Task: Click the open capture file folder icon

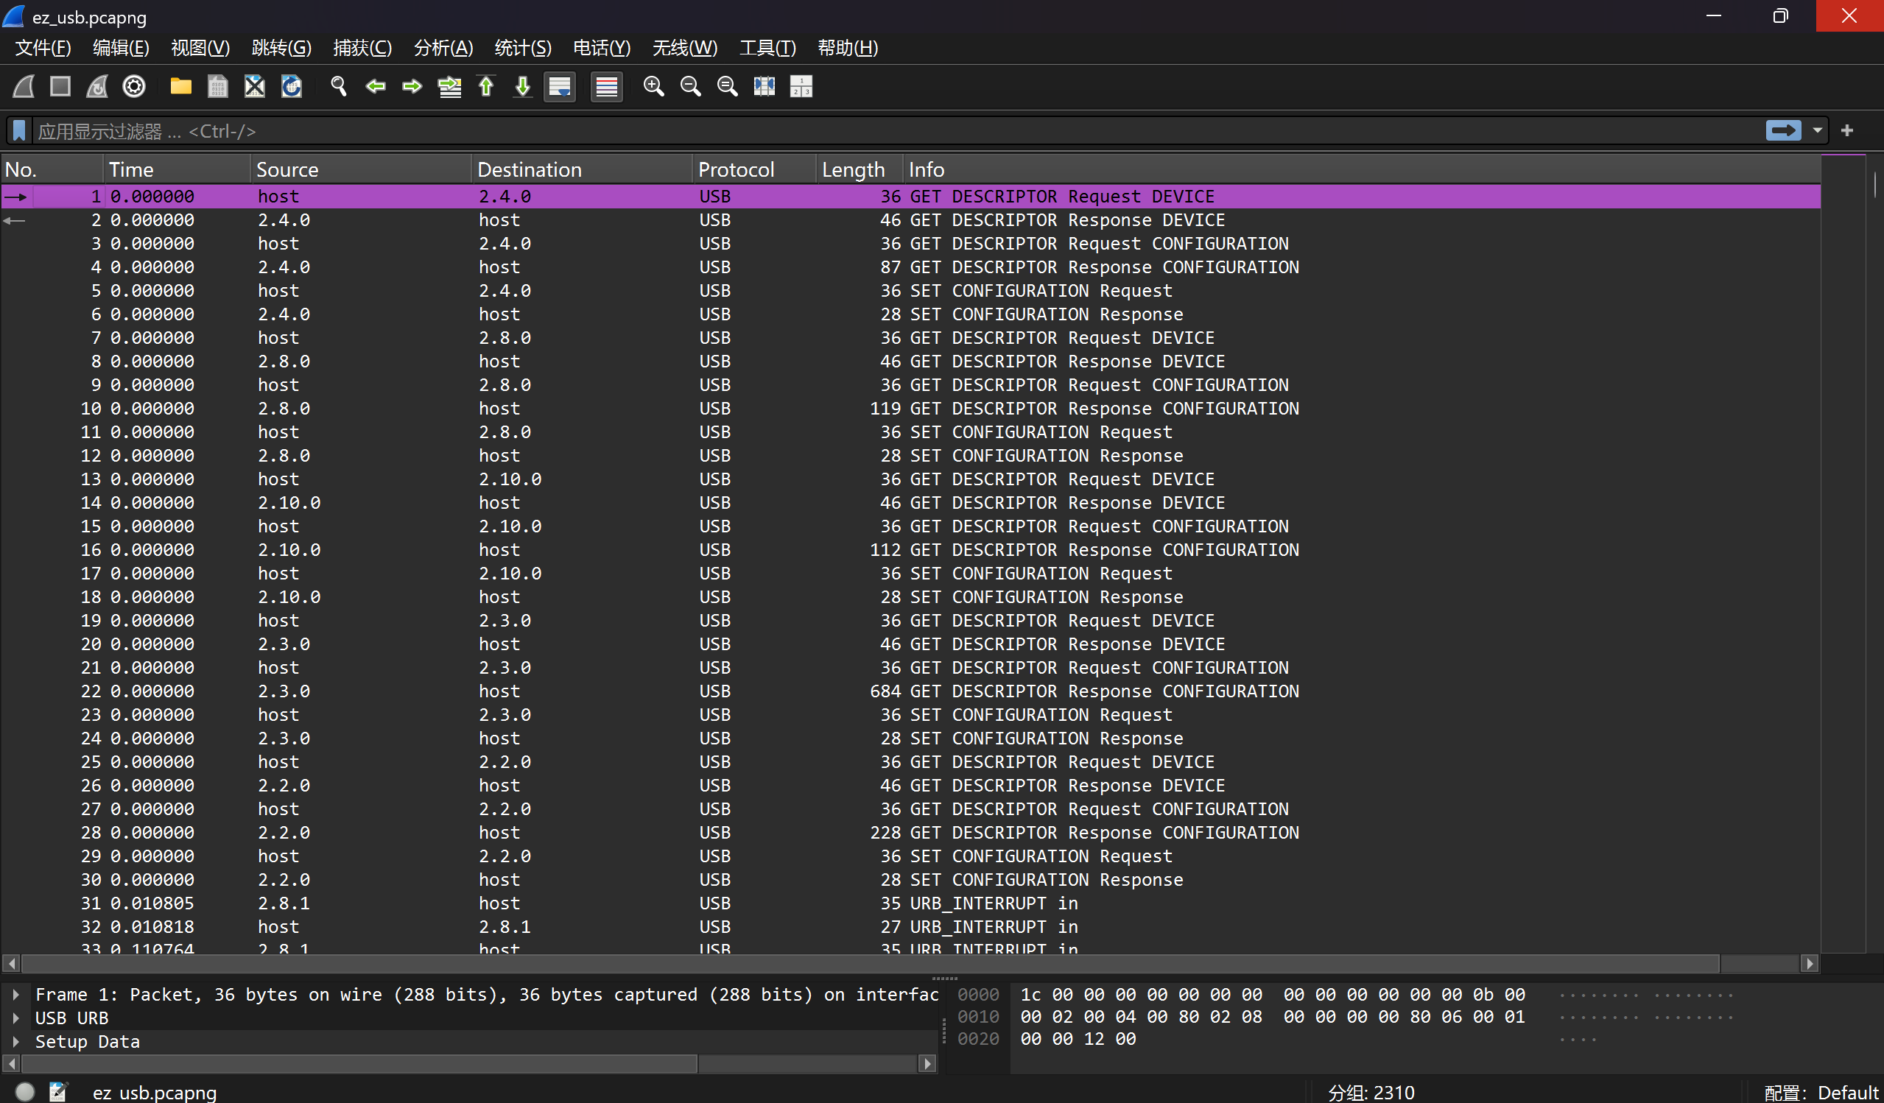Action: (180, 87)
